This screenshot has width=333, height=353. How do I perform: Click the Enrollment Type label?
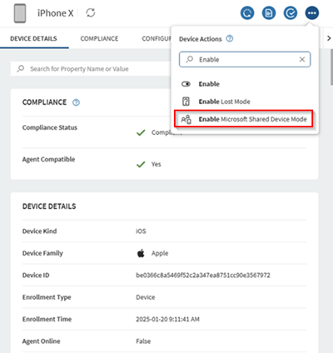tap(47, 297)
